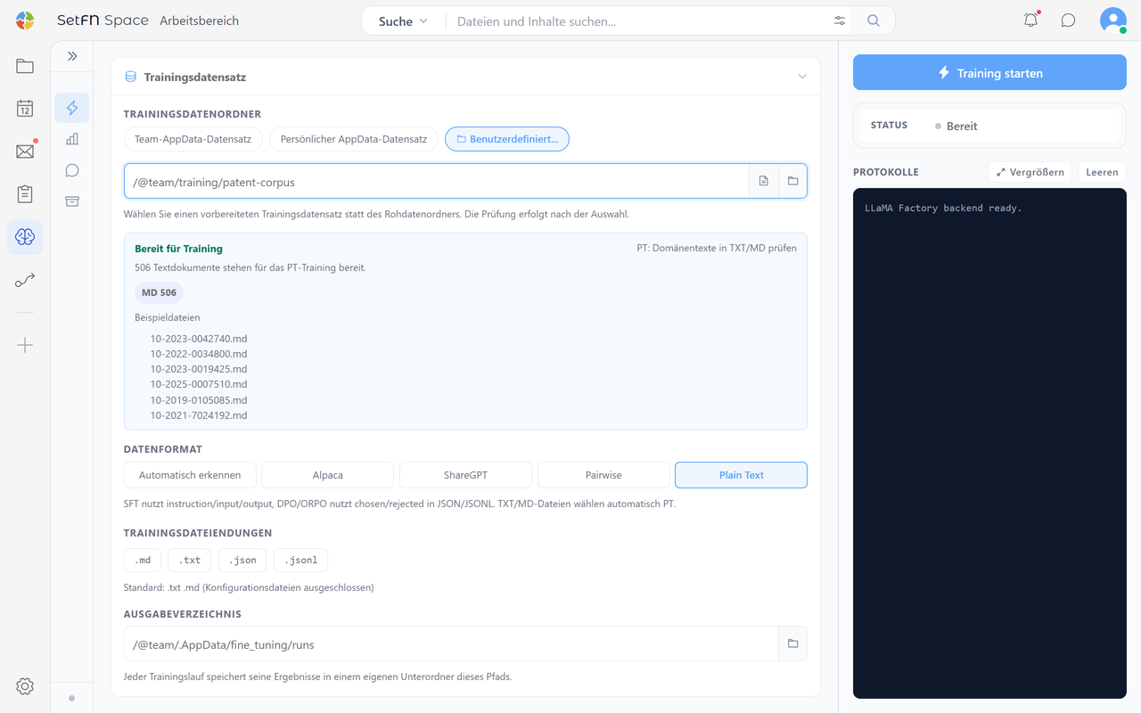Click the Training starten button
Viewport: 1141px width, 713px height.
click(x=989, y=73)
